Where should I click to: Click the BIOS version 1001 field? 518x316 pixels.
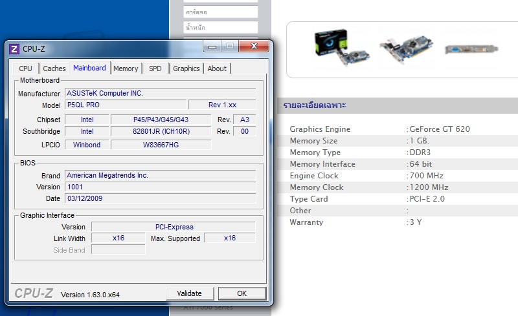tap(160, 187)
